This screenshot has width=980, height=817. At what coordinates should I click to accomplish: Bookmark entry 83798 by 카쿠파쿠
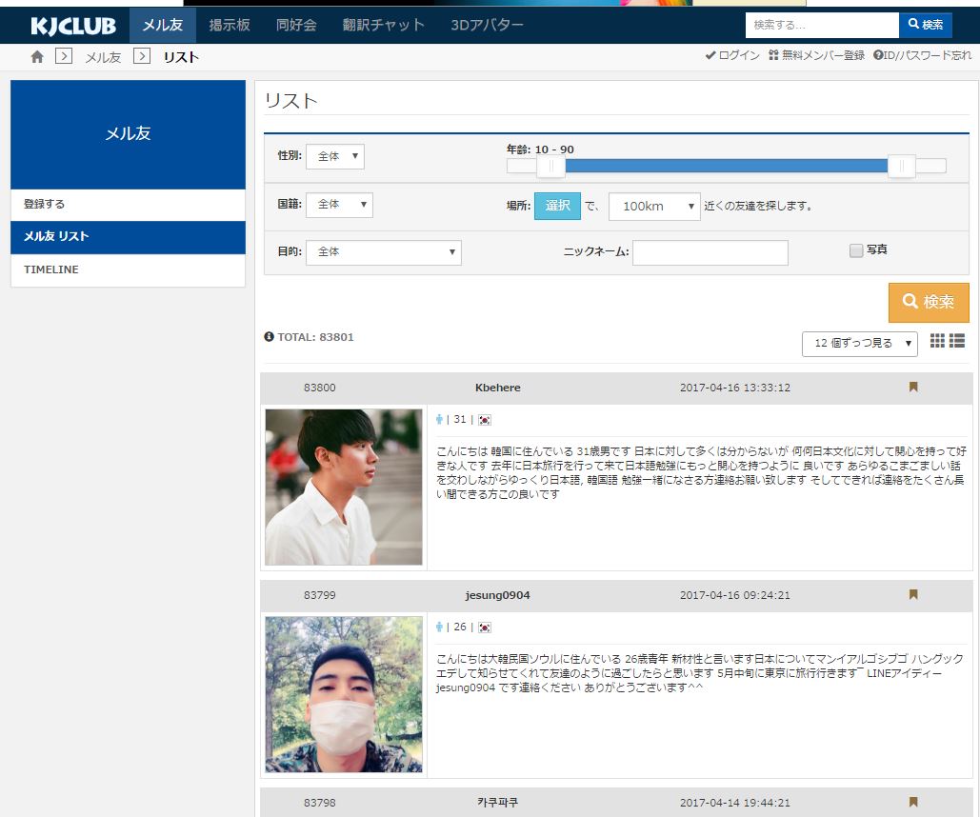pyautogui.click(x=913, y=803)
